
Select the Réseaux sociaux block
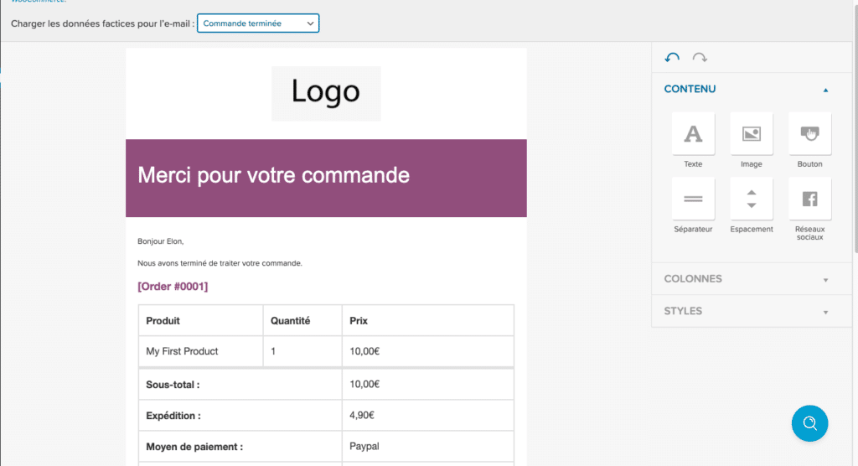pos(809,199)
